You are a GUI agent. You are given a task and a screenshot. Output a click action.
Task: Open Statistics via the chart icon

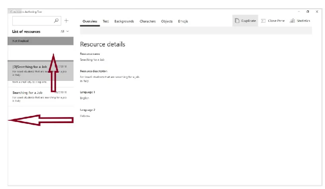292,21
